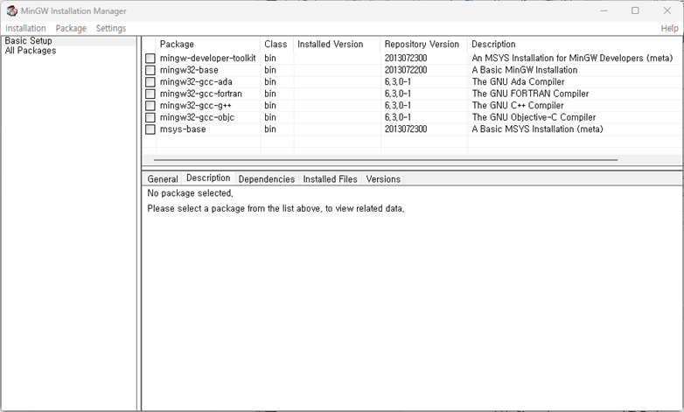Mark the mingw32-gcc-g++ checkbox
Image resolution: width=684 pixels, height=412 pixels.
click(x=150, y=105)
